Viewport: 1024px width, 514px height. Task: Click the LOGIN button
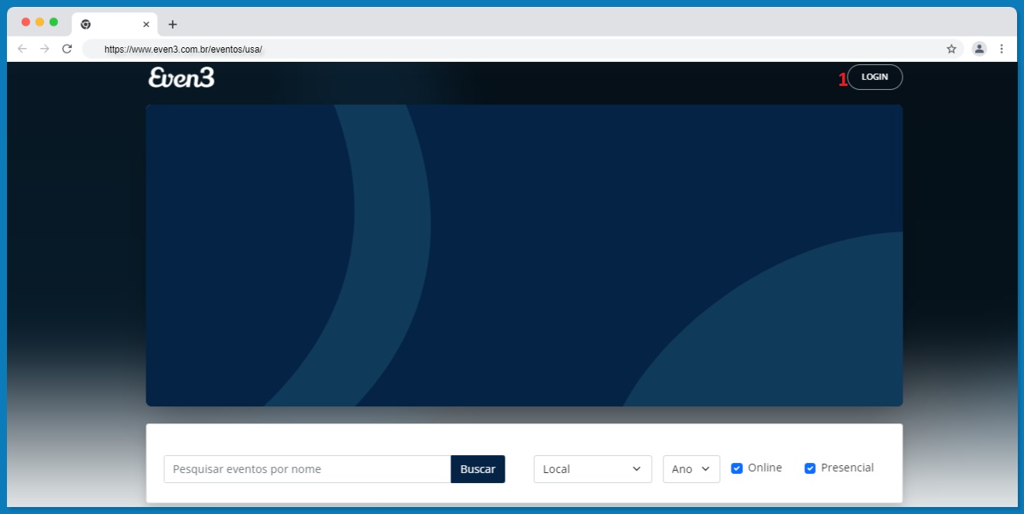[x=875, y=77]
